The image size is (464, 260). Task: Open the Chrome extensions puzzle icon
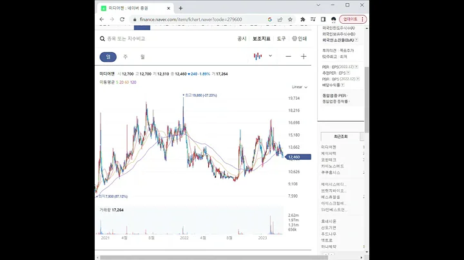(x=303, y=19)
